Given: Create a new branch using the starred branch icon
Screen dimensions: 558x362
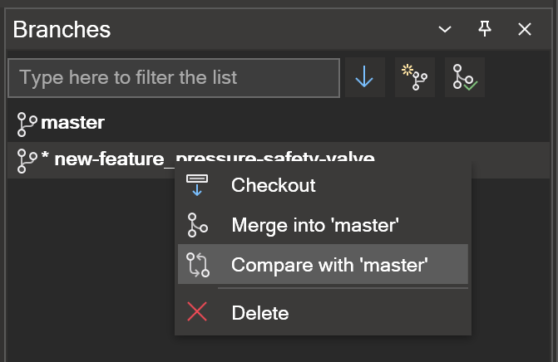Looking at the screenshot, I should 415,77.
